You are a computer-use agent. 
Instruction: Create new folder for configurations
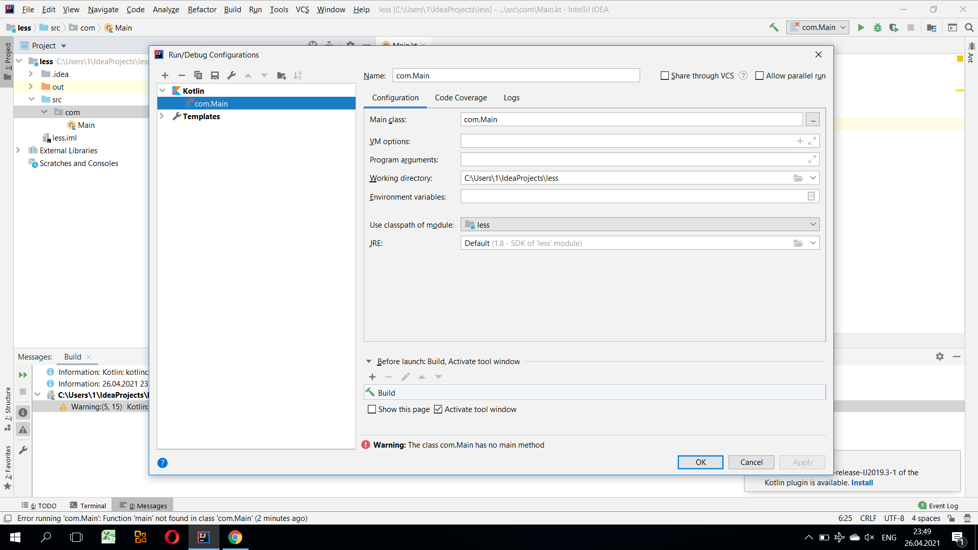[281, 75]
